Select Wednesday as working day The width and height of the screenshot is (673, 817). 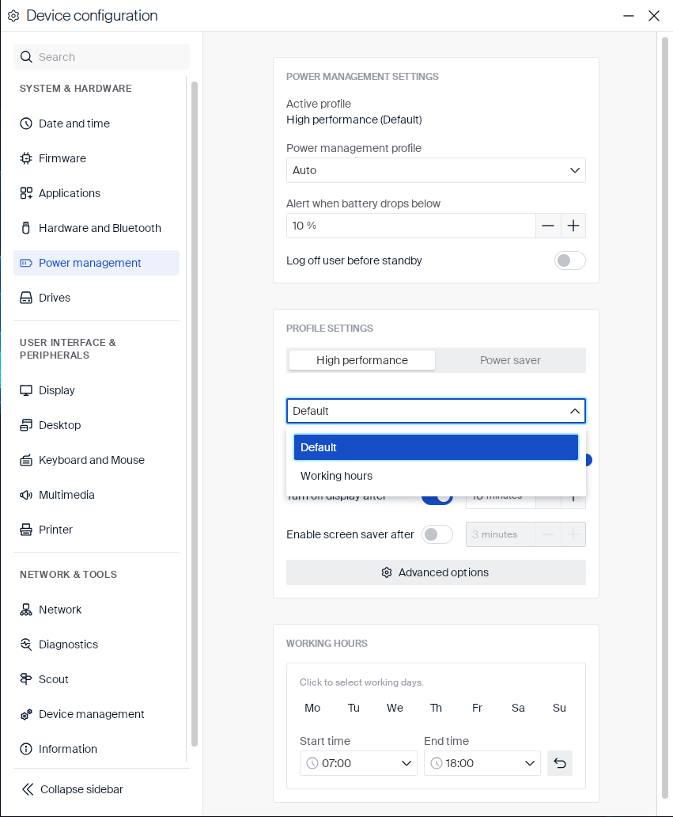(395, 708)
